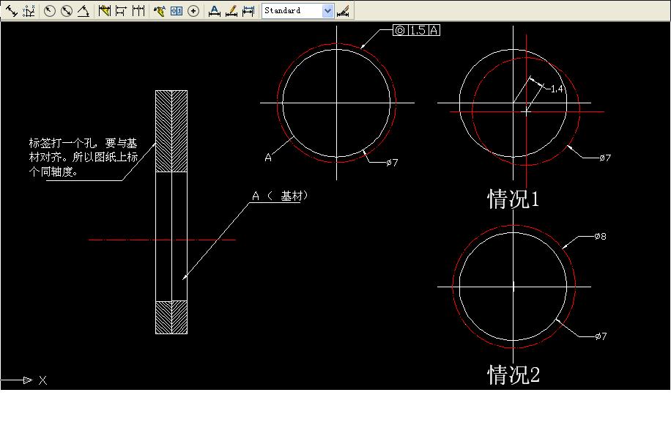
Task: Open the Dimension Style manager icon
Action: click(x=344, y=11)
